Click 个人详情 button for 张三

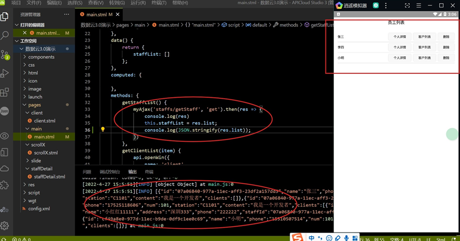pyautogui.click(x=399, y=37)
